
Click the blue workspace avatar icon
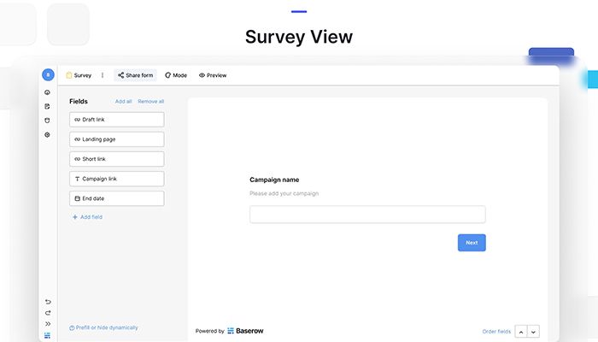click(x=48, y=75)
